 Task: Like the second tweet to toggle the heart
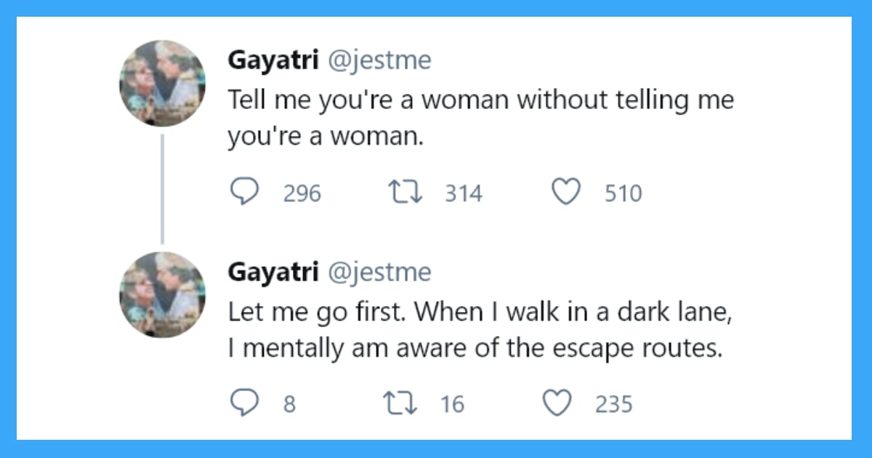[557, 401]
